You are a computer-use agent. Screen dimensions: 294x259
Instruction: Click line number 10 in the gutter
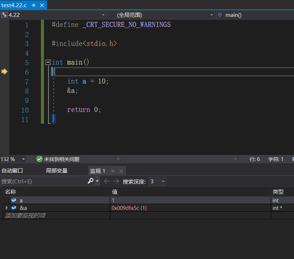25,110
